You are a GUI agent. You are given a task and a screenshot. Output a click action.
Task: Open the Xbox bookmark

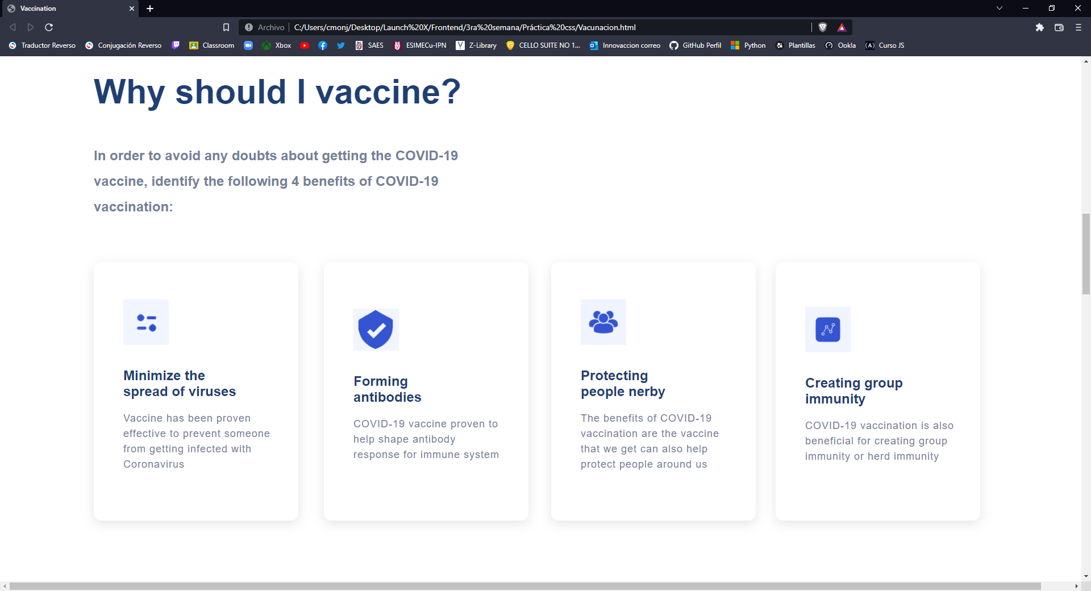pos(277,45)
